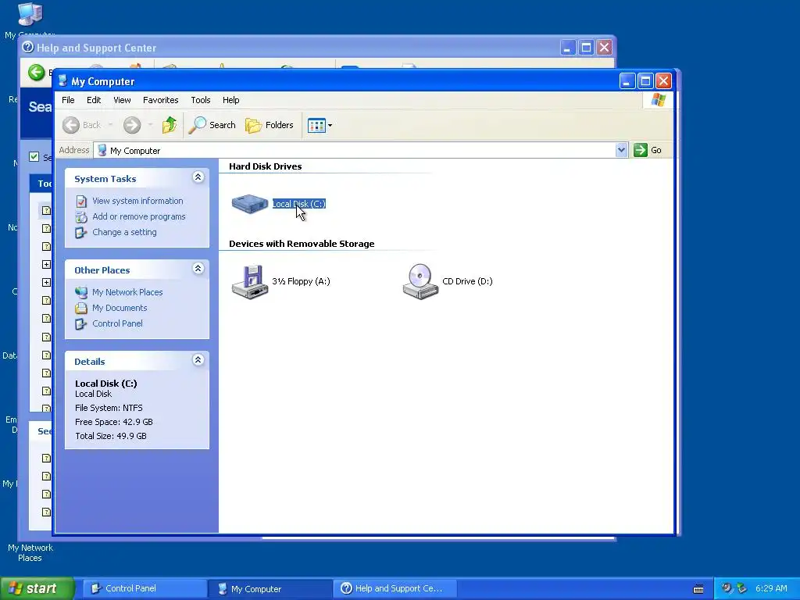Open the Help menu
This screenshot has height=600, width=800.
[230, 100]
